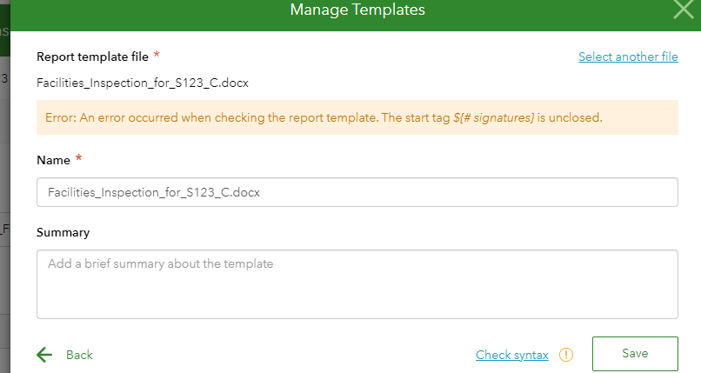The width and height of the screenshot is (701, 373).
Task: Click the orange error message banner
Action: 357,117
